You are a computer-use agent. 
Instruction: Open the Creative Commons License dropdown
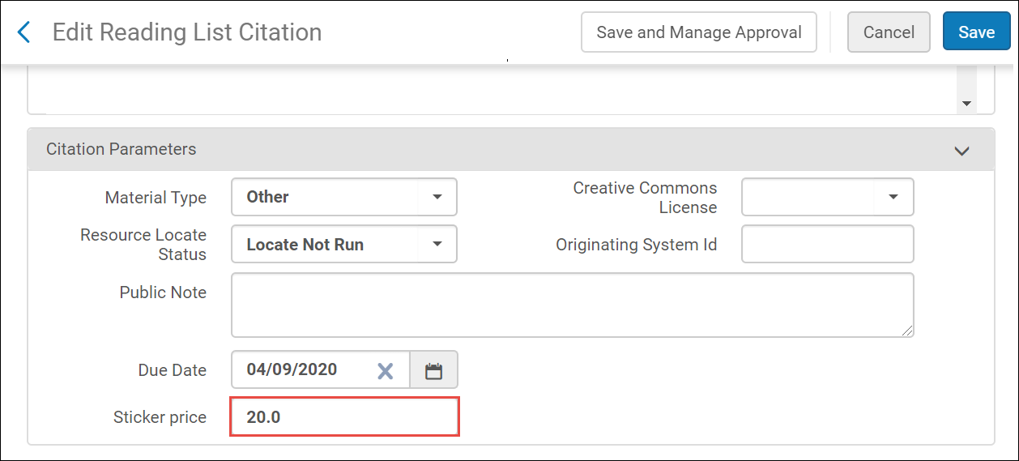893,197
